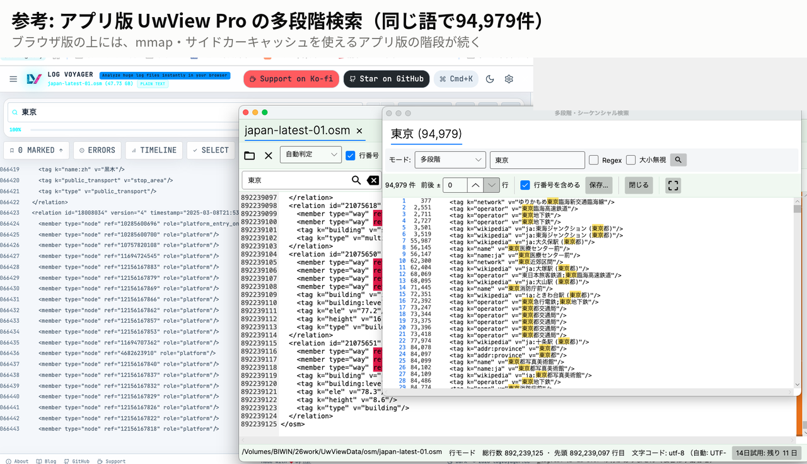Click Star on GitHub button

[386, 79]
